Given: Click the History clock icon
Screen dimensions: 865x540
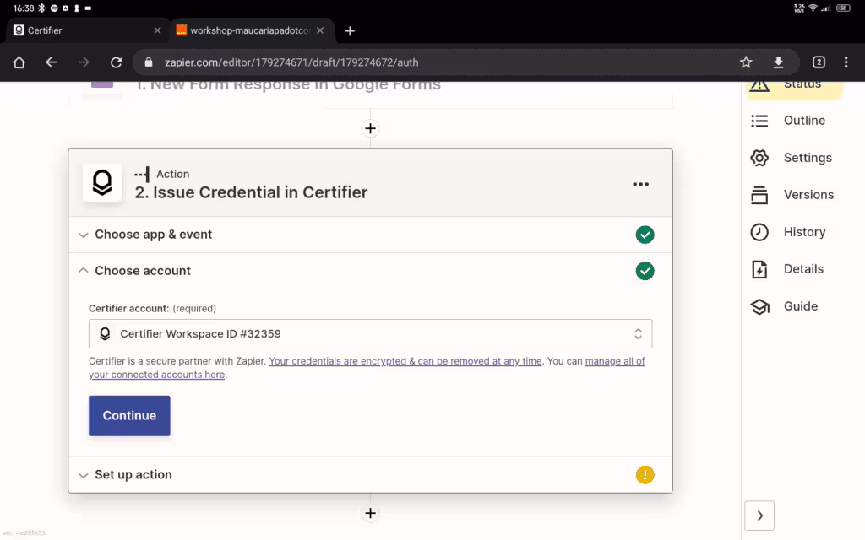Looking at the screenshot, I should click(x=759, y=232).
